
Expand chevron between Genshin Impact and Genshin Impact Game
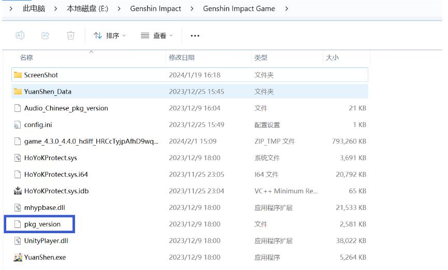pos(192,9)
